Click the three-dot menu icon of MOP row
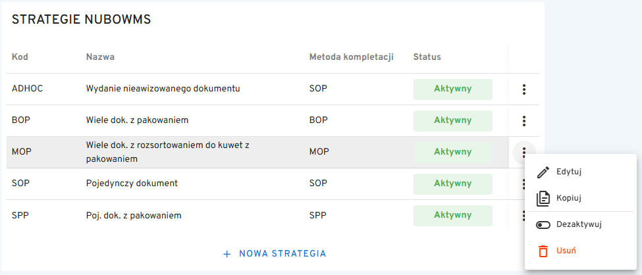Image resolution: width=642 pixels, height=275 pixels. pyautogui.click(x=523, y=152)
